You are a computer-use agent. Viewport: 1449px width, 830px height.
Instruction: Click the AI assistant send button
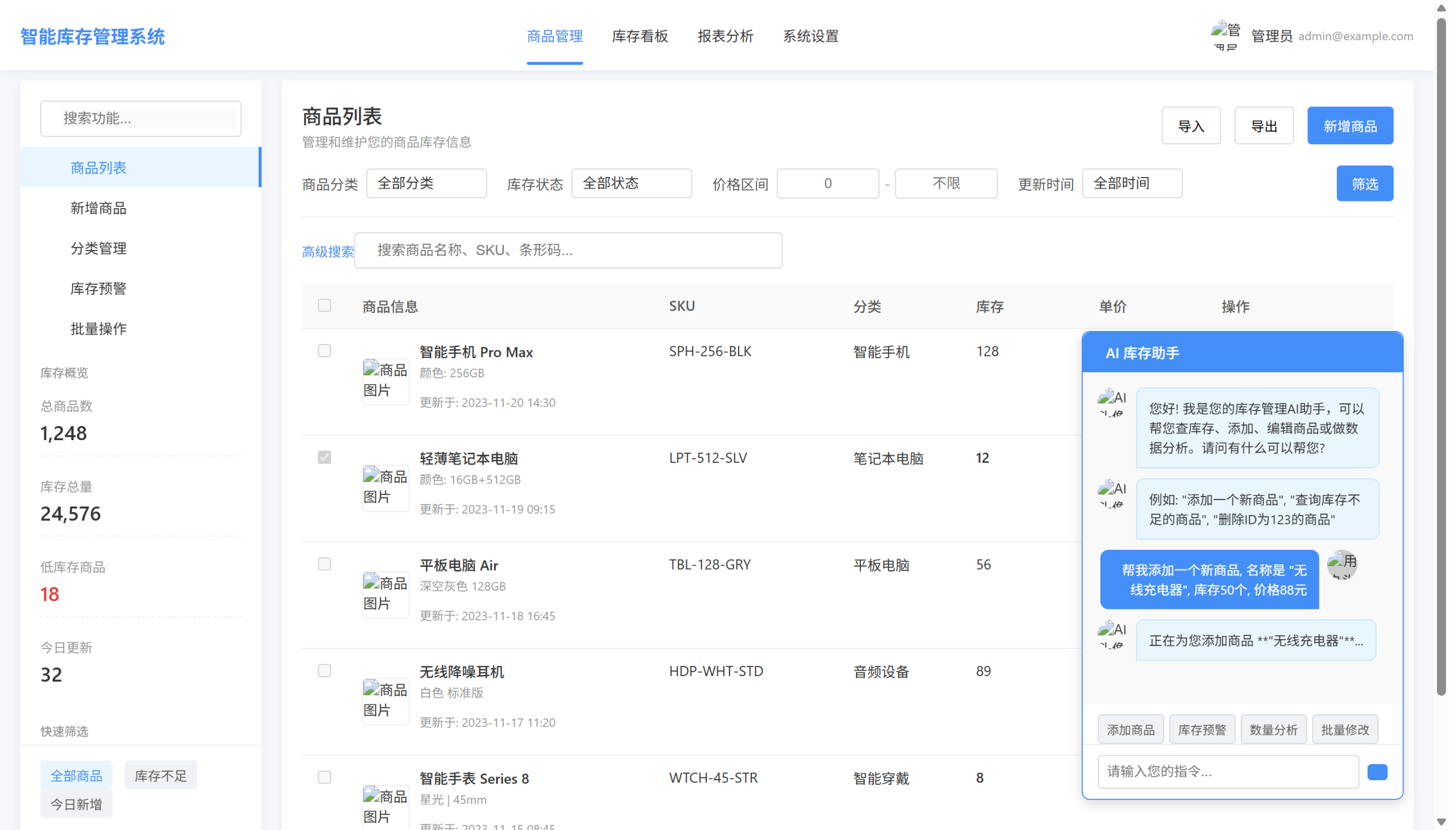click(1377, 772)
